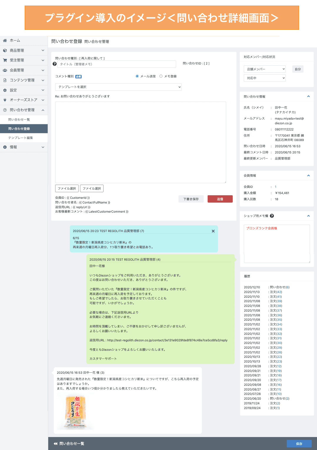The width and height of the screenshot is (317, 450).
Task: Open history link 問い合わせ(2)
Action: (280, 398)
